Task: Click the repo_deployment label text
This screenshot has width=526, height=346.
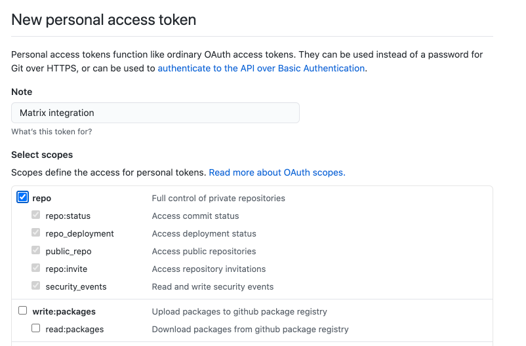Action: [79, 234]
